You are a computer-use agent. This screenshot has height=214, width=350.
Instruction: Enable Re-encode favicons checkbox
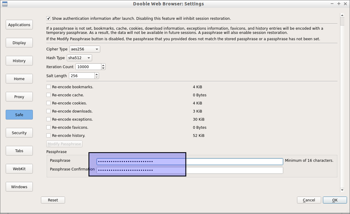click(48, 127)
